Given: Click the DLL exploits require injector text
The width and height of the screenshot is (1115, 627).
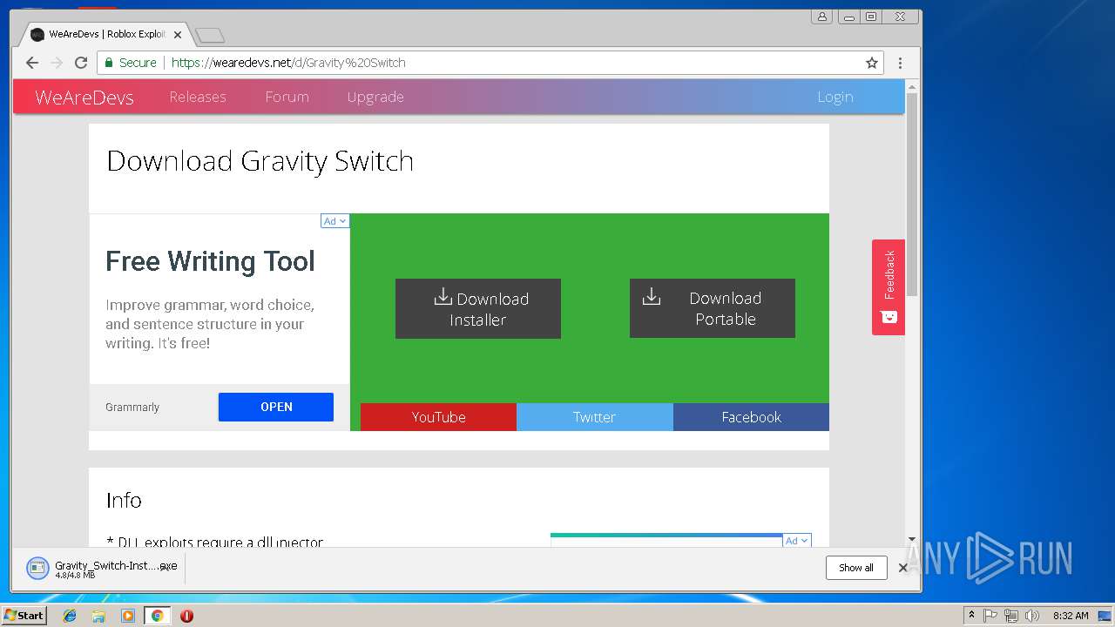Looking at the screenshot, I should 214,542.
